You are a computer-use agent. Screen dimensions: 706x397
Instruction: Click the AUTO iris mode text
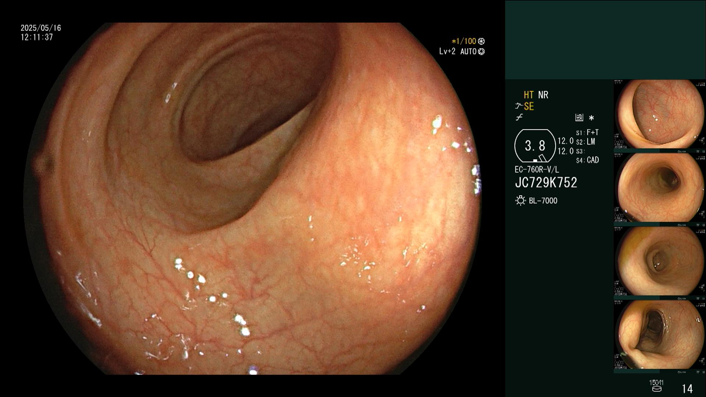coord(468,51)
